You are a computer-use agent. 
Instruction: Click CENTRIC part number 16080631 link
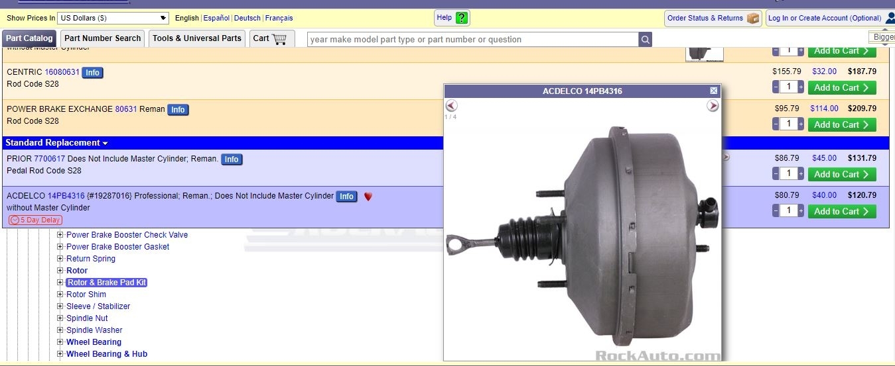pos(62,72)
